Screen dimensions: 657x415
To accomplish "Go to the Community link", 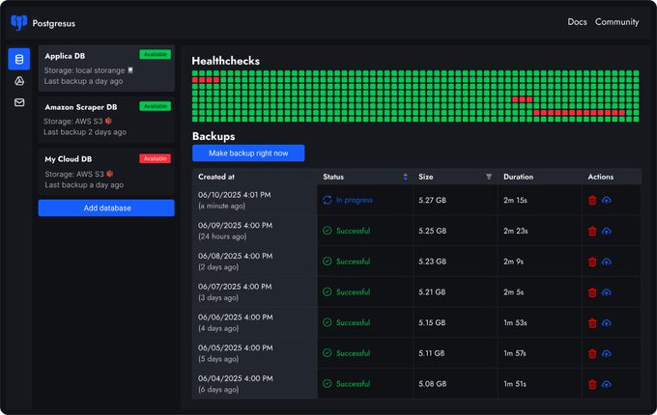I will [616, 22].
